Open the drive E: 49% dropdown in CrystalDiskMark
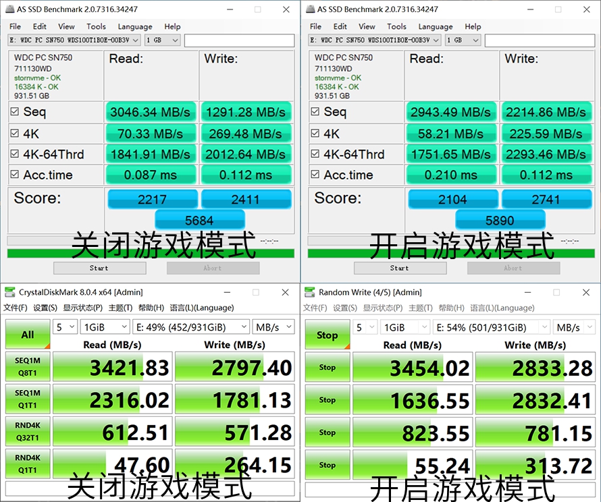The image size is (601, 502). click(191, 327)
